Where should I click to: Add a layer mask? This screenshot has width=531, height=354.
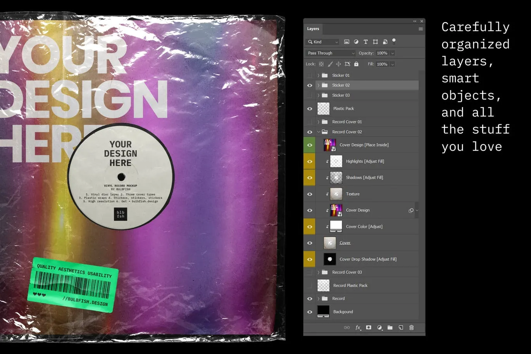click(369, 327)
